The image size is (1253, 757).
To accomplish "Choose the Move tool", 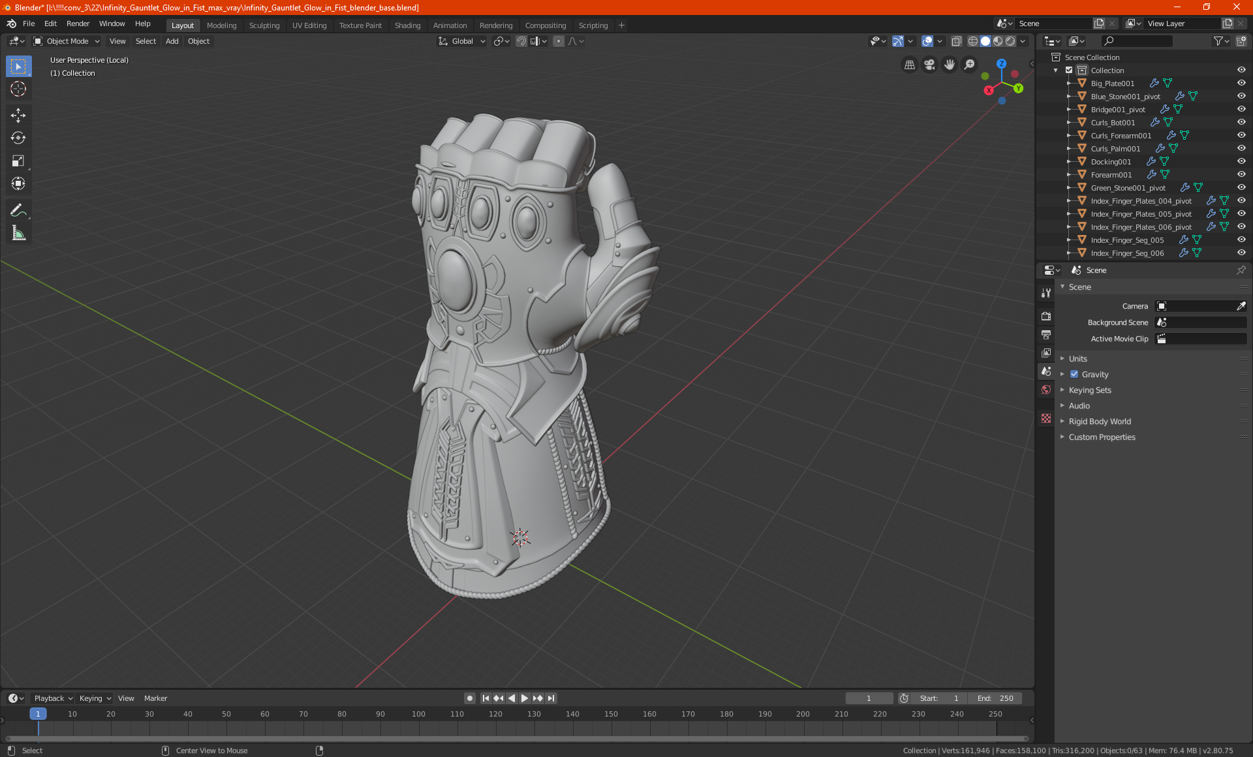I will tap(18, 116).
